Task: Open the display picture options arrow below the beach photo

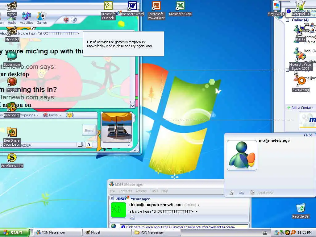Action: tap(129, 145)
